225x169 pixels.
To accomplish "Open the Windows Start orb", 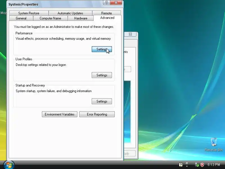I will [9, 165].
